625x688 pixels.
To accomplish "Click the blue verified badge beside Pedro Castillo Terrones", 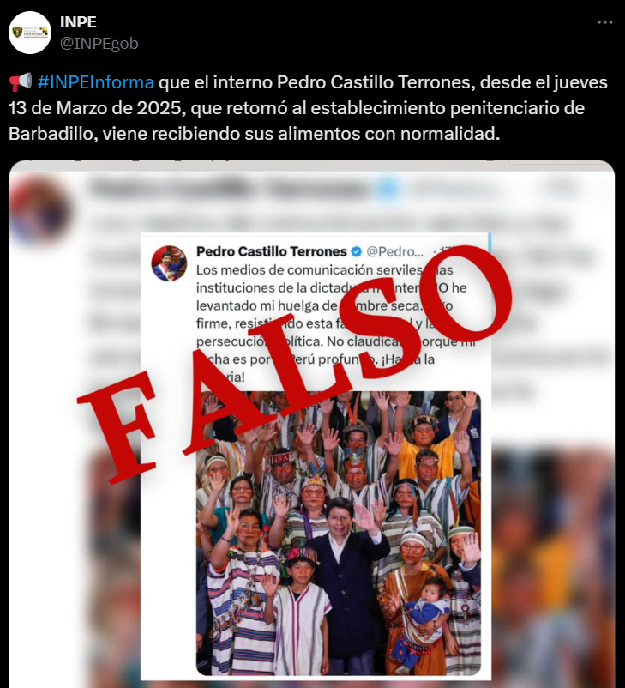I will 357,251.
